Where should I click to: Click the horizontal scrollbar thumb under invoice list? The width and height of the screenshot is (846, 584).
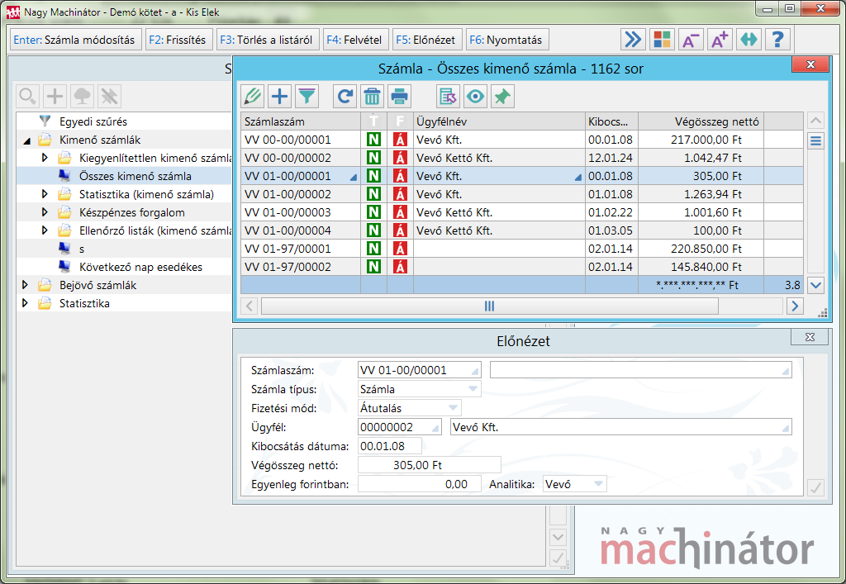point(489,306)
